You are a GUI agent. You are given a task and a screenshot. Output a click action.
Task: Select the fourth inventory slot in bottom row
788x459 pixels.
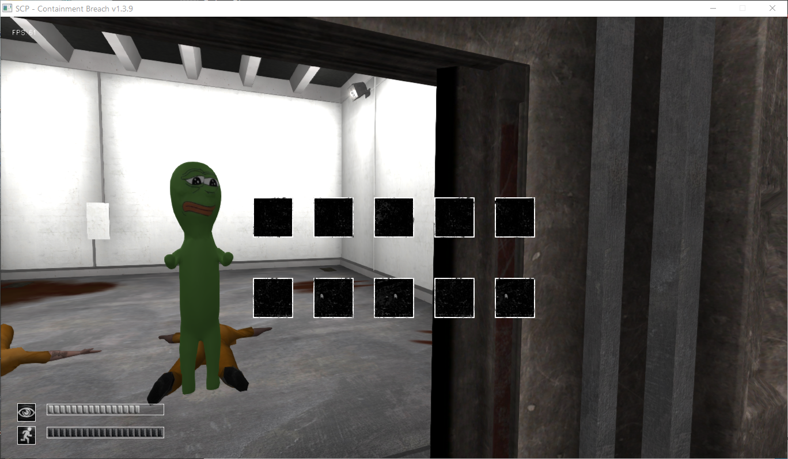coord(454,298)
